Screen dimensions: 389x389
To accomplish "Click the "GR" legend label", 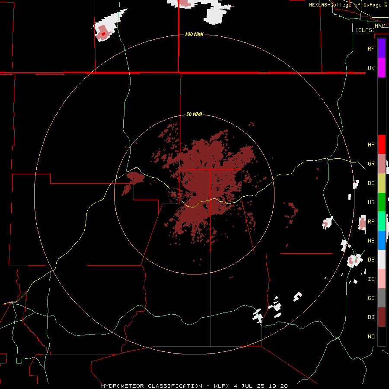I will tap(371, 164).
